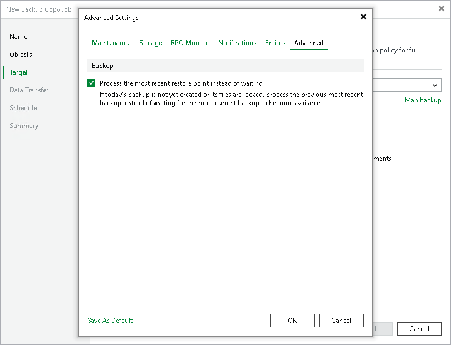Select the Objects wizard step
Image resolution: width=451 pixels, height=345 pixels.
coord(21,55)
